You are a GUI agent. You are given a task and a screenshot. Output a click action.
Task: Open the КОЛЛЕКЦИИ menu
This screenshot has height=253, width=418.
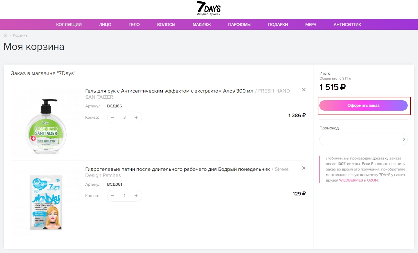(x=69, y=25)
